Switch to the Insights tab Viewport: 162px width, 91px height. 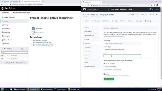tap(139, 21)
